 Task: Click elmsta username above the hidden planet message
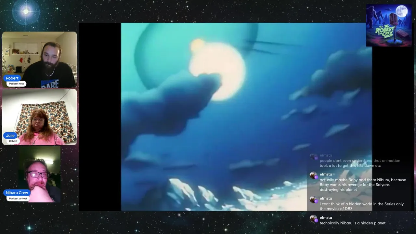point(326,217)
